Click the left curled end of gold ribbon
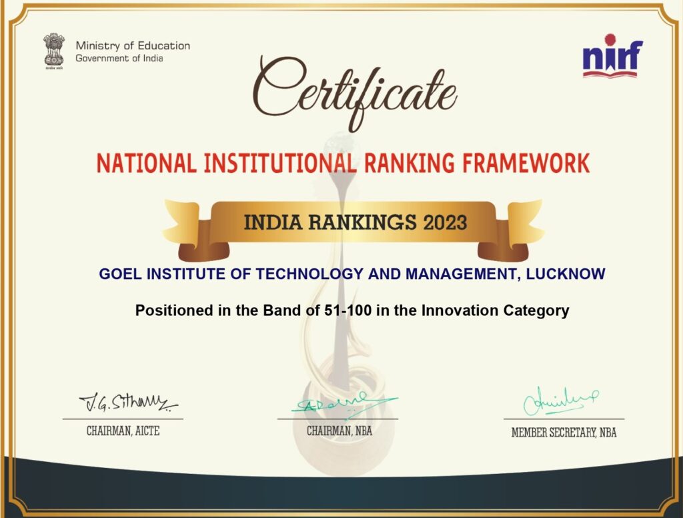The height and width of the screenshot is (518, 683). point(190,230)
